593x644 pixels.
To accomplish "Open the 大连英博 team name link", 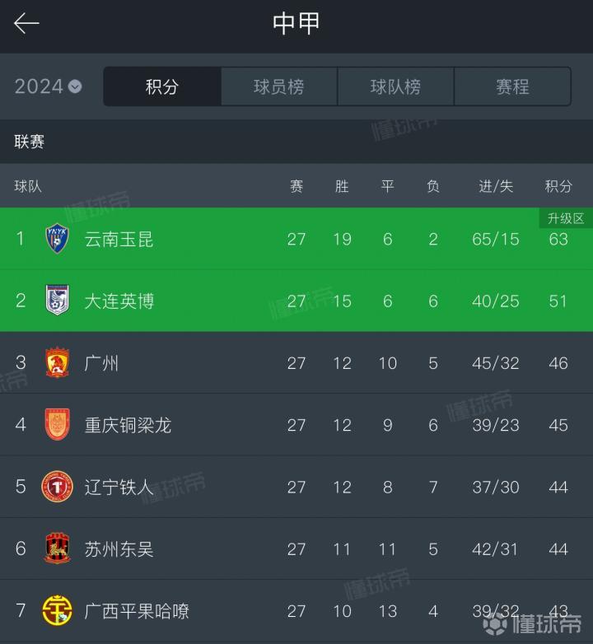I will pos(119,301).
